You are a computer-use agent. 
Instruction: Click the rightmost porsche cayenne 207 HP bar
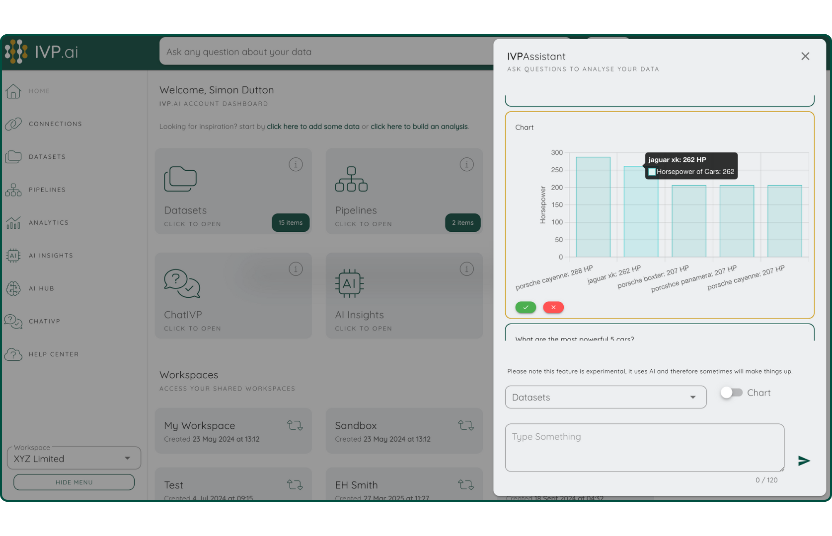click(785, 221)
